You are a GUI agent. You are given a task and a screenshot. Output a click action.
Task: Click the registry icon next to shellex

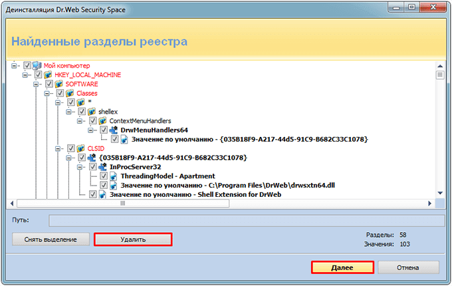coord(92,111)
